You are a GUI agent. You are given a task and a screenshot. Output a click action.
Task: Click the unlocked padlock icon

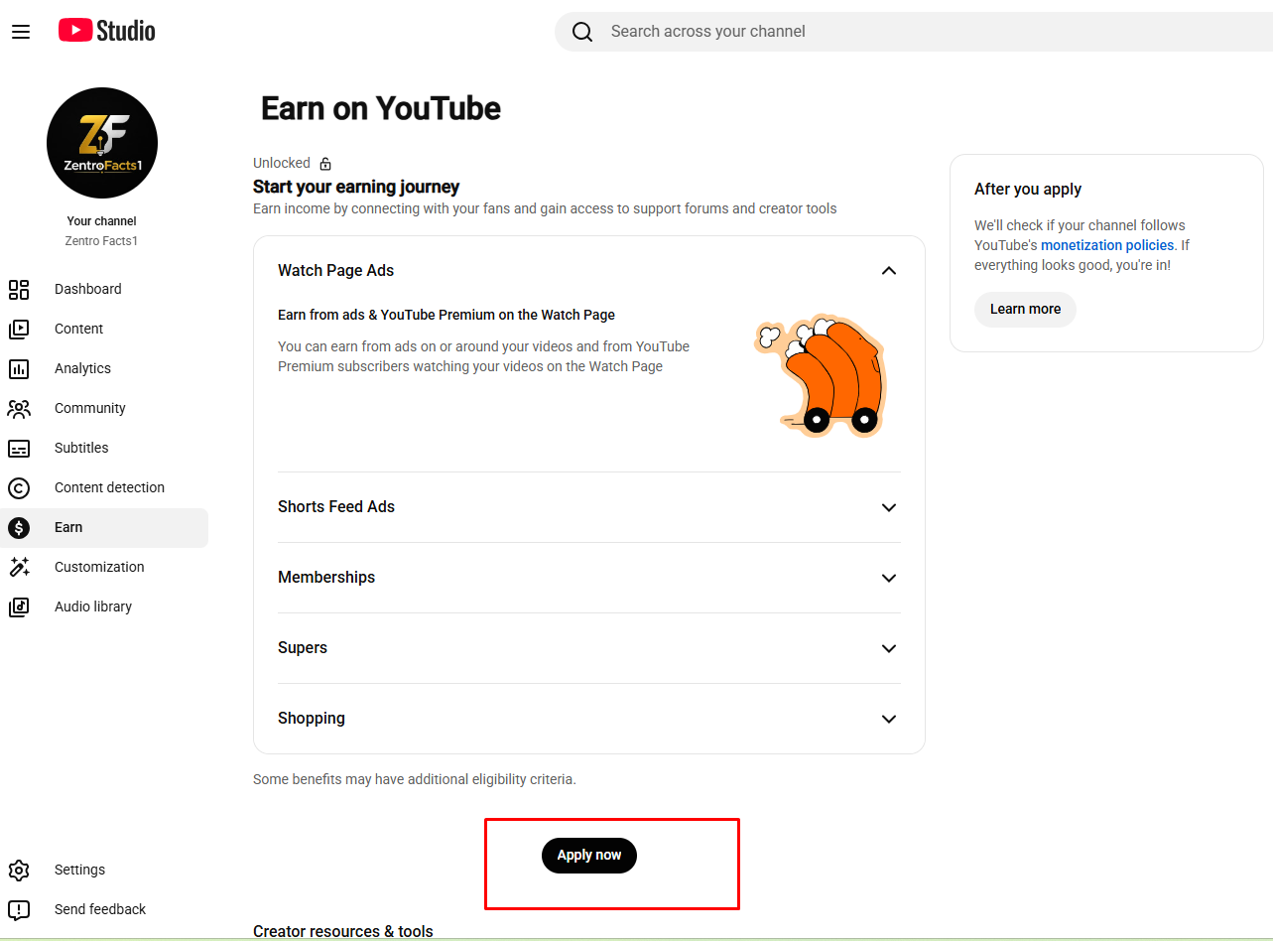tap(325, 163)
